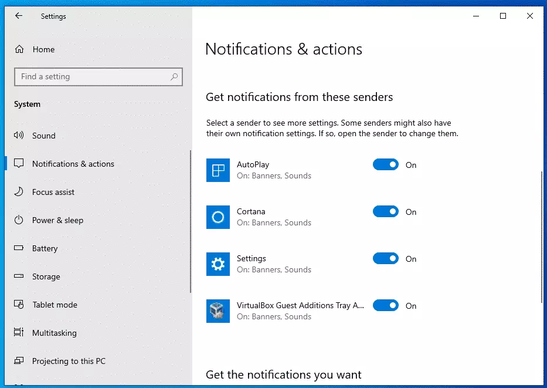Click the Multitasking icon
Viewport: 547px width, 388px height.
pyautogui.click(x=19, y=332)
